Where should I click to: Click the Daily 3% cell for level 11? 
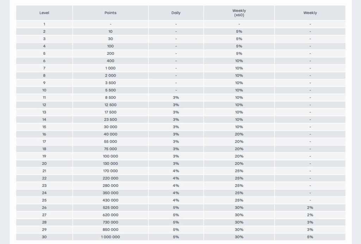[176, 97]
